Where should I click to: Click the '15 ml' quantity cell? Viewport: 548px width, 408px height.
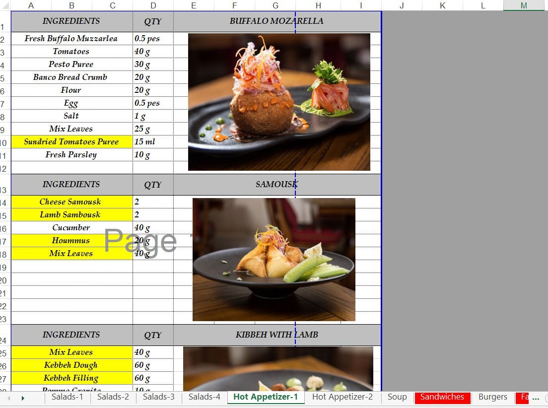pyautogui.click(x=153, y=141)
